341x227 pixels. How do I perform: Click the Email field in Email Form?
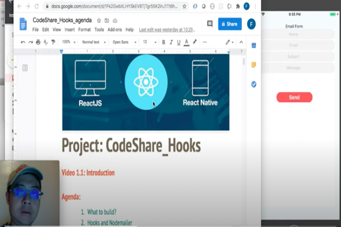298,45
